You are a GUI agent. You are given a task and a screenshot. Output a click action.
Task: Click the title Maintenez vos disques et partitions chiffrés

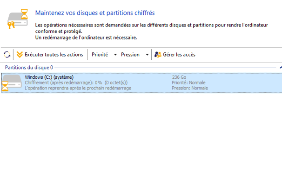point(95,13)
